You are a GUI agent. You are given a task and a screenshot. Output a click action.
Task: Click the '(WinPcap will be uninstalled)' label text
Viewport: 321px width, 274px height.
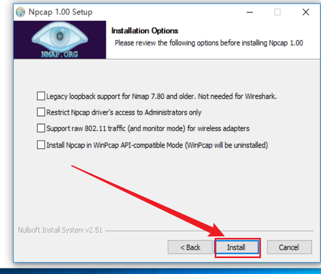pos(226,145)
